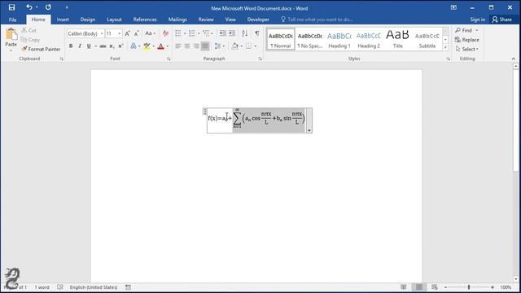Open the font size dropdown
The image size is (521, 293).
(x=120, y=33)
